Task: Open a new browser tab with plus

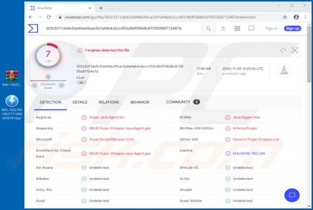Action: (x=101, y=8)
